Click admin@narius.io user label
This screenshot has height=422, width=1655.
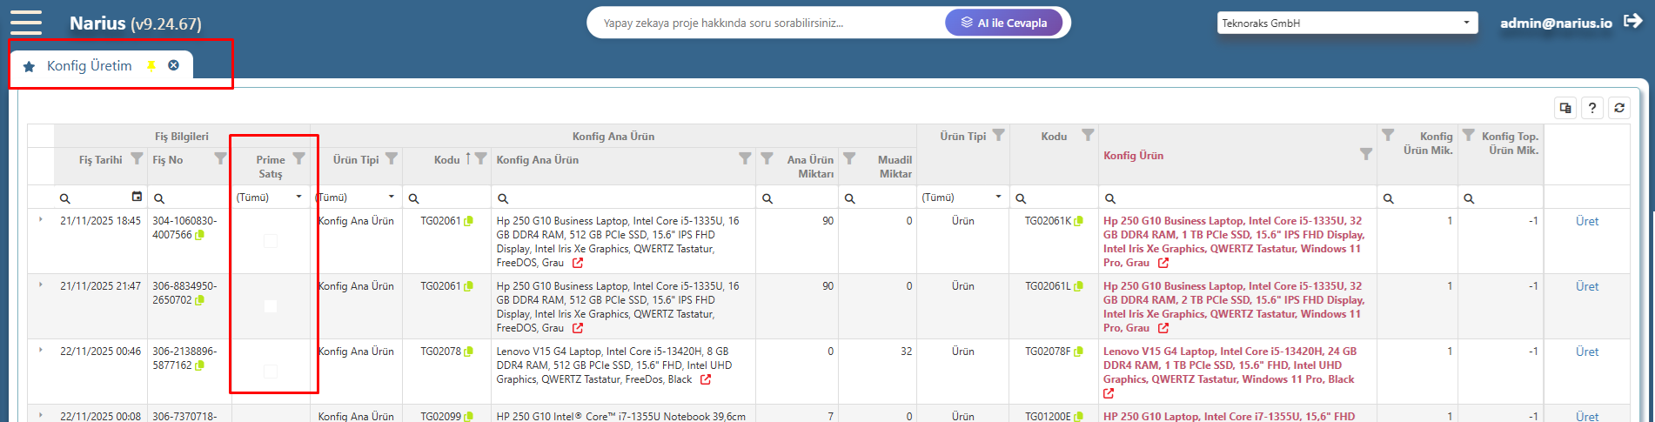[1556, 23]
